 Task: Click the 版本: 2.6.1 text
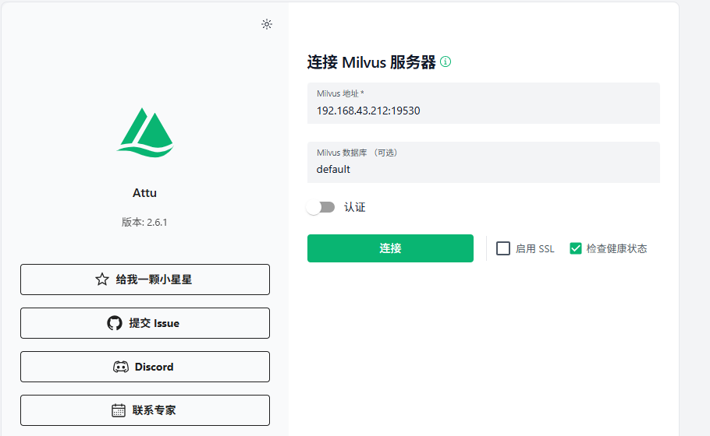tap(144, 223)
